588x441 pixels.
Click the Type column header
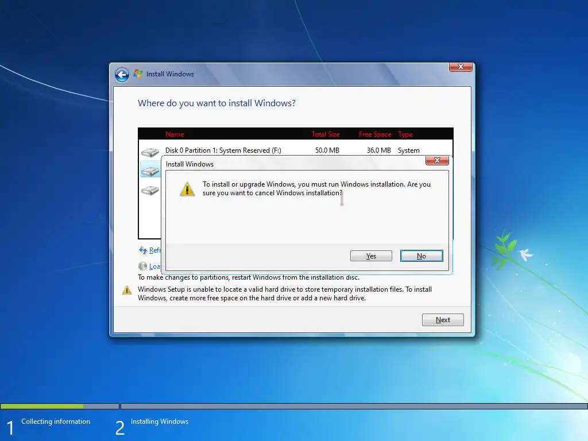(x=405, y=134)
